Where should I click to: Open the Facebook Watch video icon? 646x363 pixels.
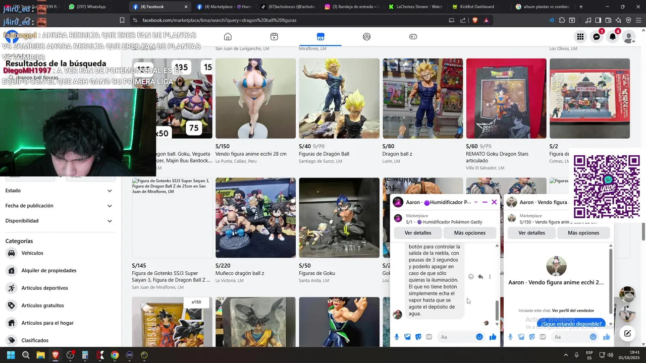click(274, 36)
